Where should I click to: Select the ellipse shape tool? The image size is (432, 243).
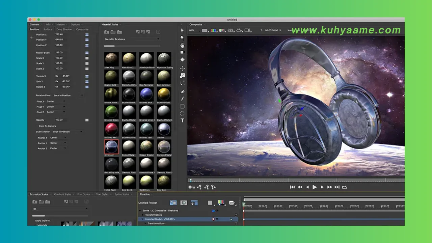click(x=182, y=113)
